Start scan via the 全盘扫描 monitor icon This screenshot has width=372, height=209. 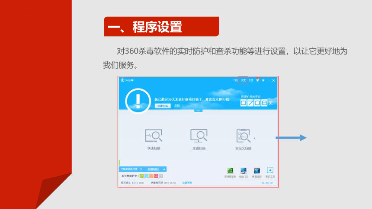pos(199,136)
